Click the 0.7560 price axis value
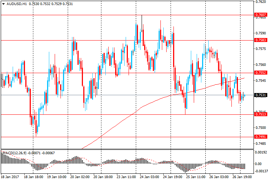This screenshot has width=268, height=181. click(x=261, y=64)
